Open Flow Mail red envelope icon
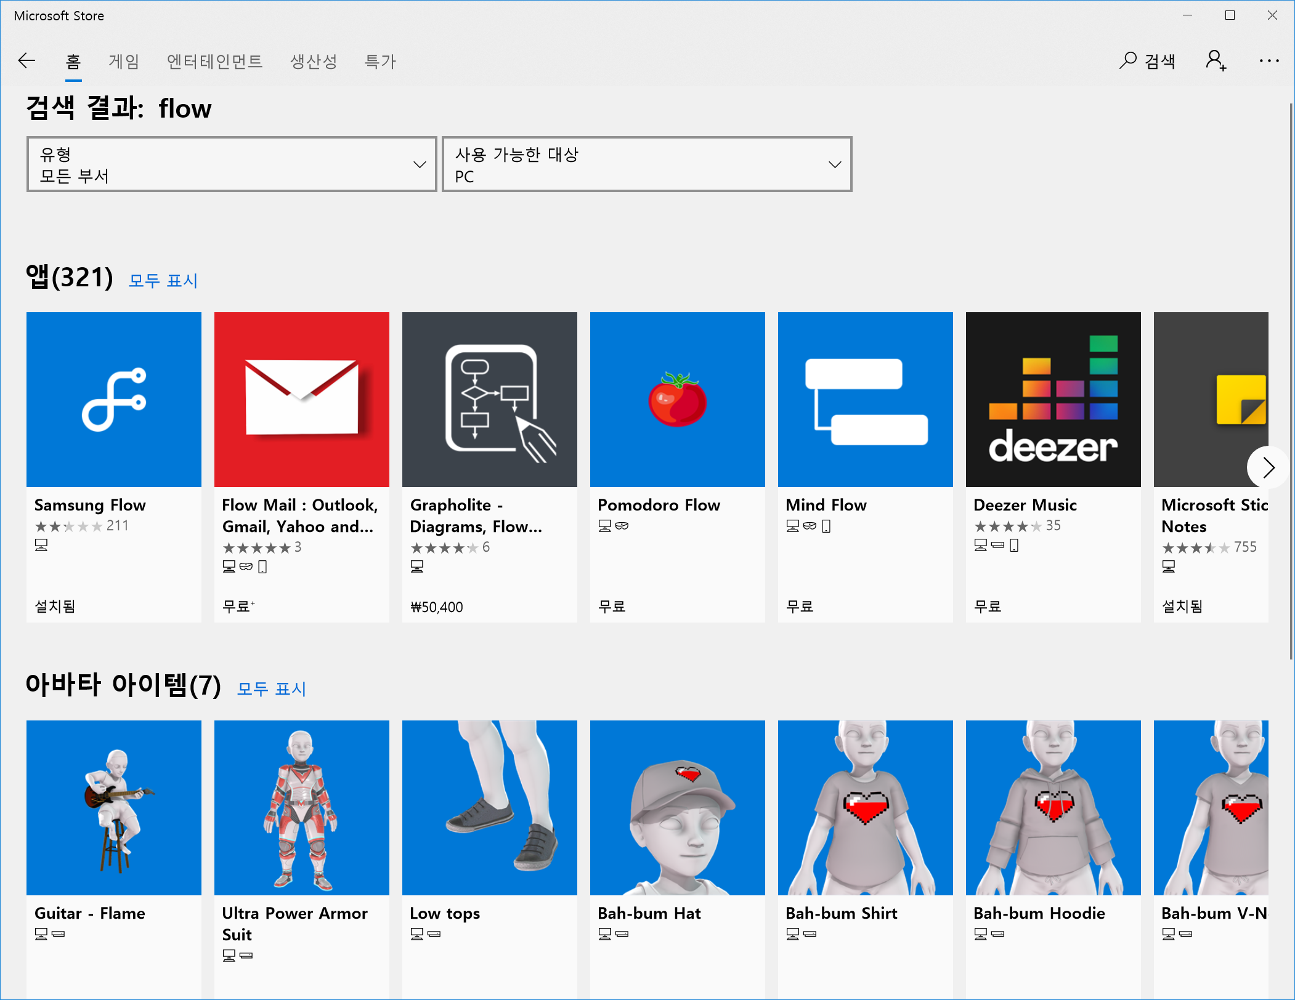The height and width of the screenshot is (1000, 1295). [302, 399]
